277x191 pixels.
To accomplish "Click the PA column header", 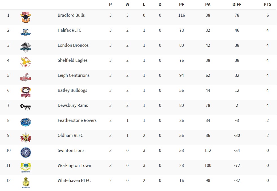I will 208,5.
